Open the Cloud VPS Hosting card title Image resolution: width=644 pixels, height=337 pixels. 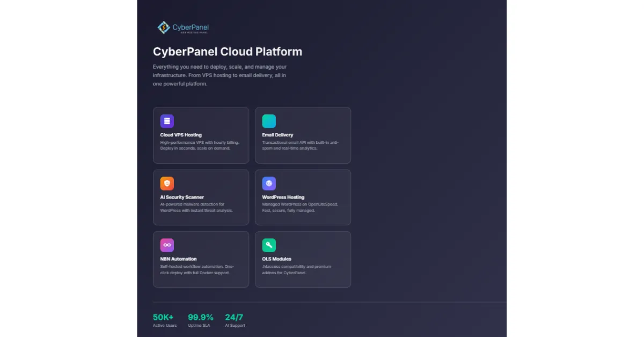tap(181, 135)
